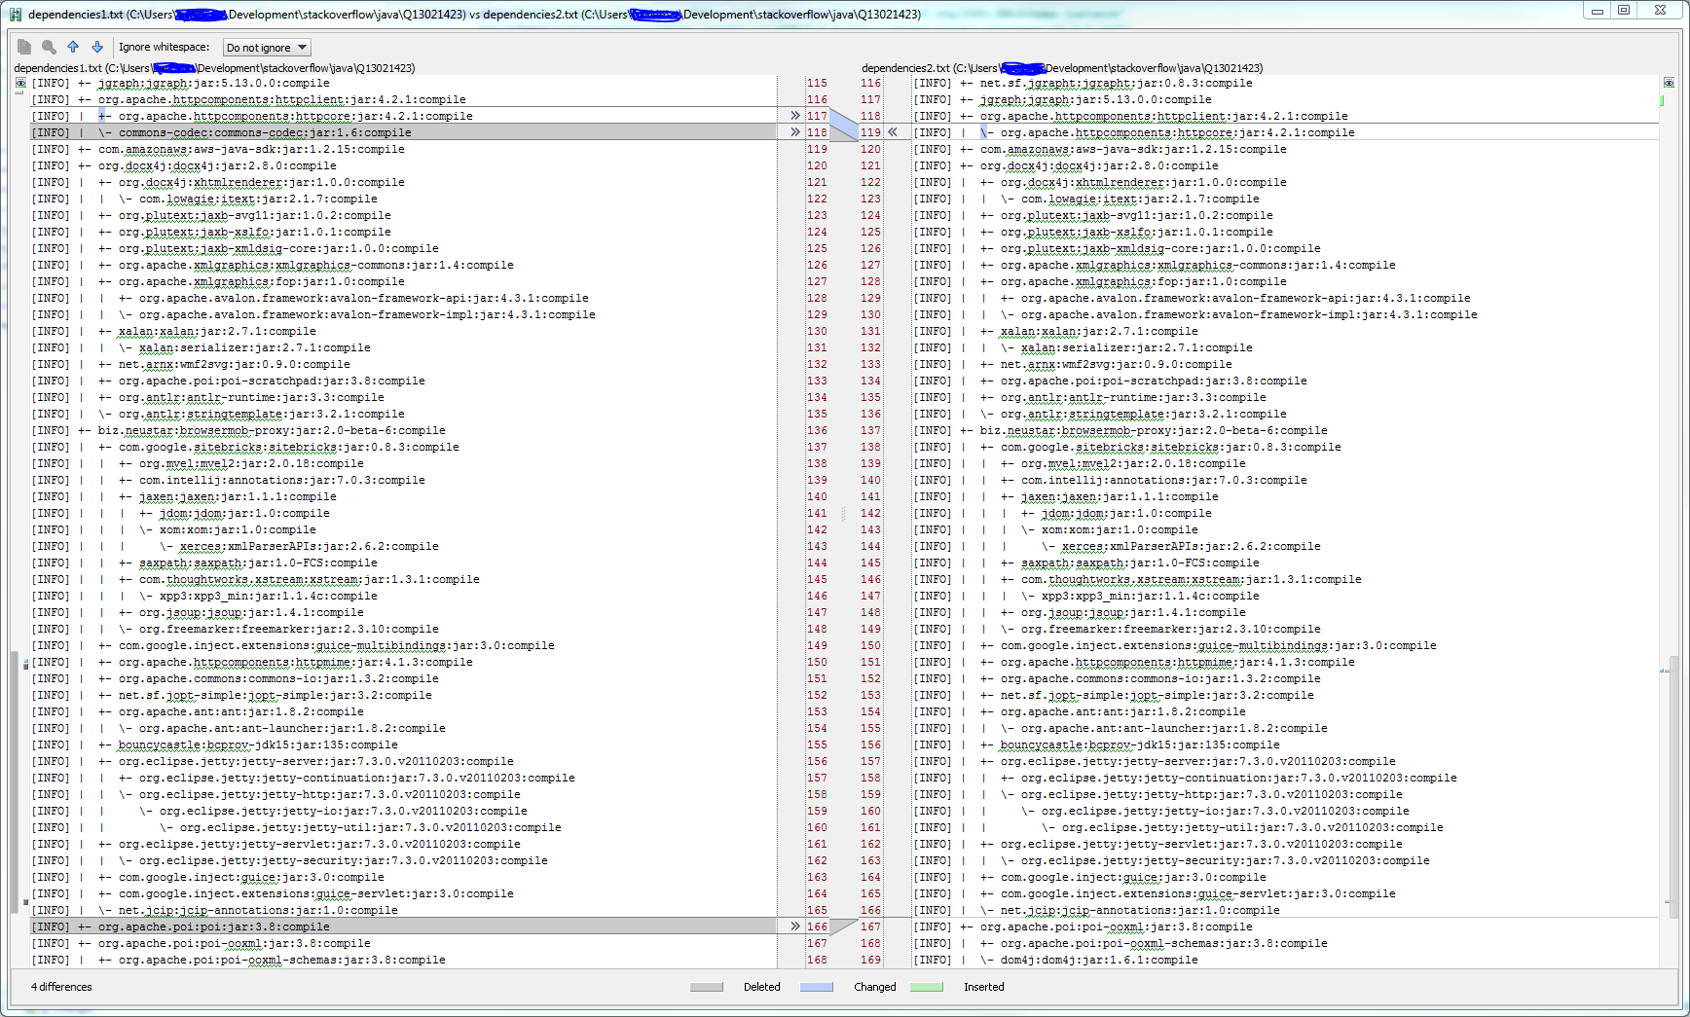Select left pane mvel2:jar:2.0.18 line
This screenshot has height=1017, width=1690.
(x=403, y=463)
